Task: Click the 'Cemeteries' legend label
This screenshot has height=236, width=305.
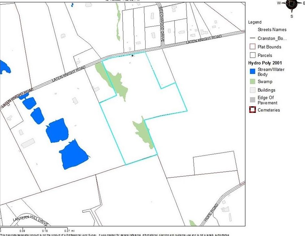Action: 269,110
